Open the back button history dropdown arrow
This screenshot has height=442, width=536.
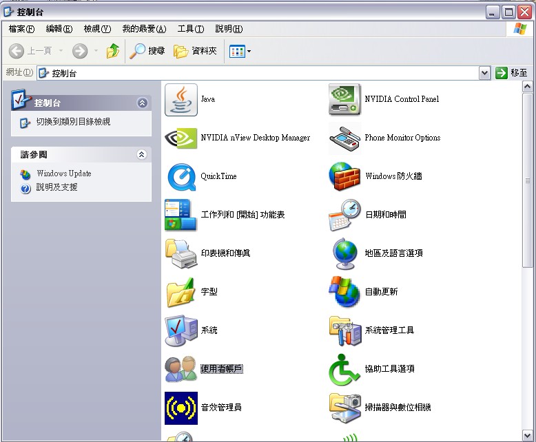click(61, 50)
